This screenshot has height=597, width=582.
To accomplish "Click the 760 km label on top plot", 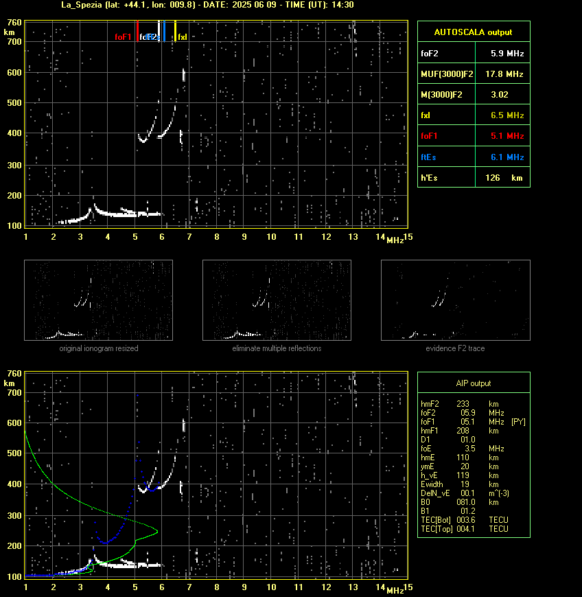I will (x=14, y=23).
